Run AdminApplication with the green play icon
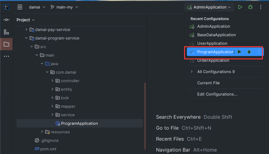Image resolution: width=269 pixels, height=154 pixels. tap(240, 7)
